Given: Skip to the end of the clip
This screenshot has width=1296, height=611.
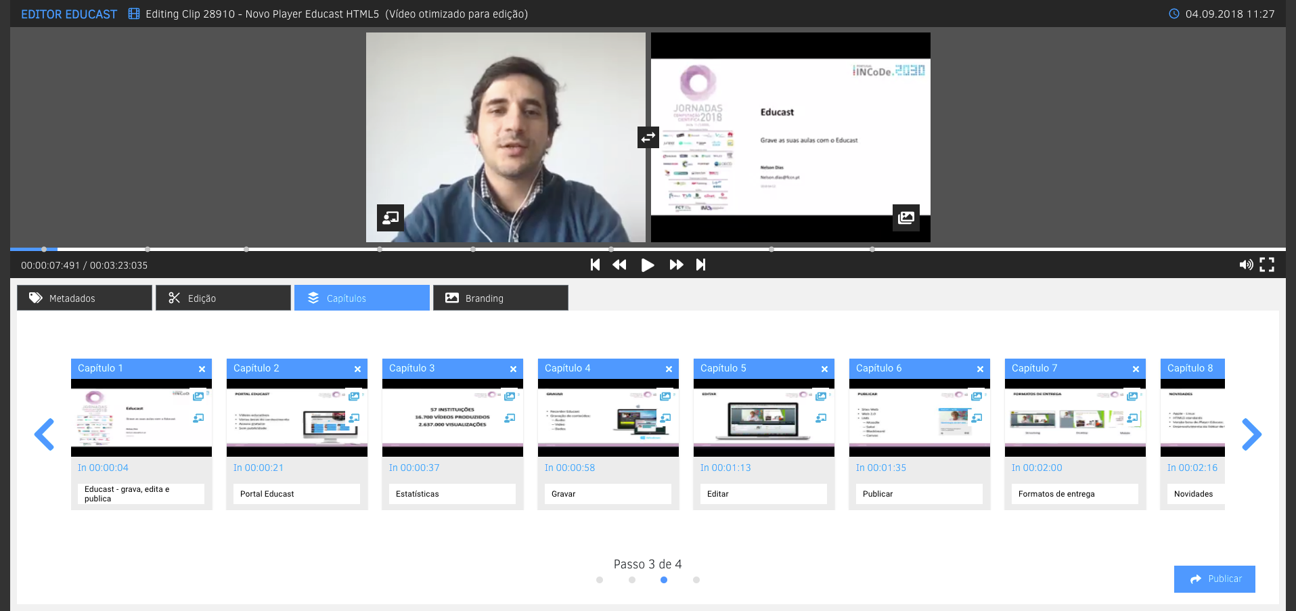Looking at the screenshot, I should point(700,265).
